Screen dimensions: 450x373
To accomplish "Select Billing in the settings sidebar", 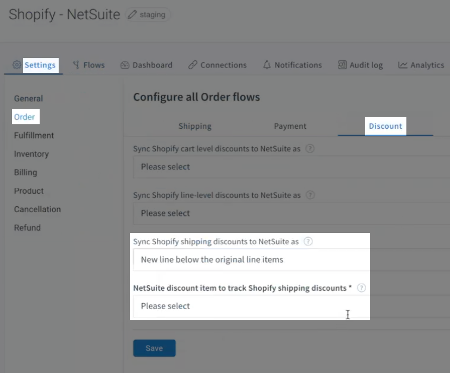I will pyautogui.click(x=25, y=172).
